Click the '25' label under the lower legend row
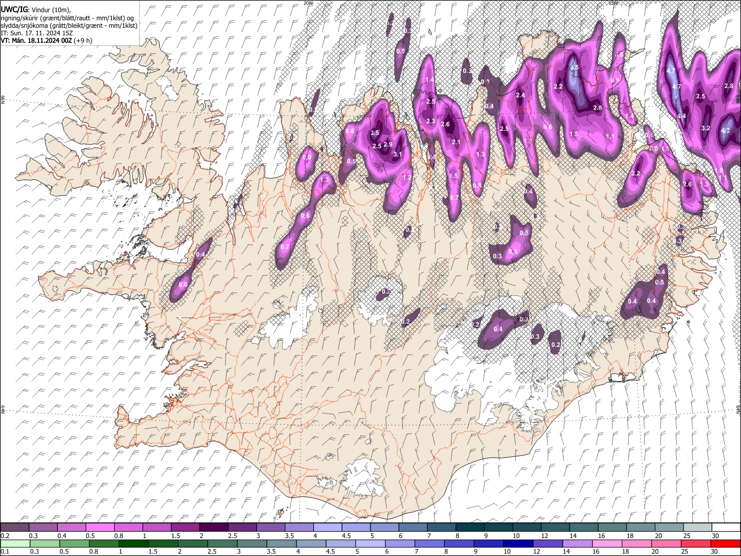This screenshot has height=556, width=741. coord(685,552)
